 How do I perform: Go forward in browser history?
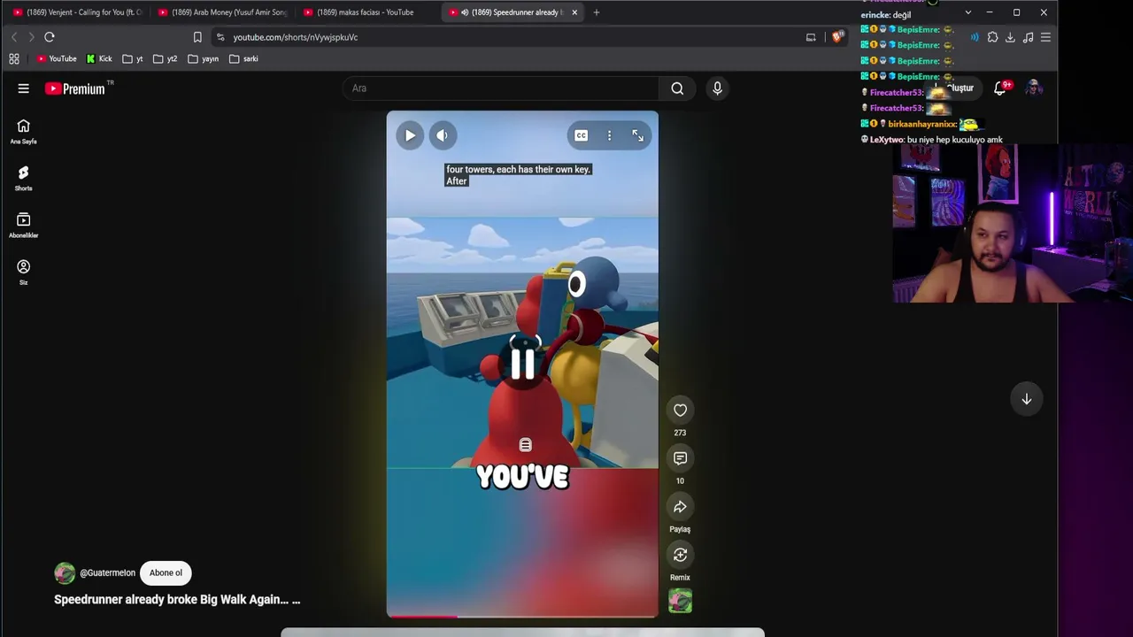(x=31, y=37)
